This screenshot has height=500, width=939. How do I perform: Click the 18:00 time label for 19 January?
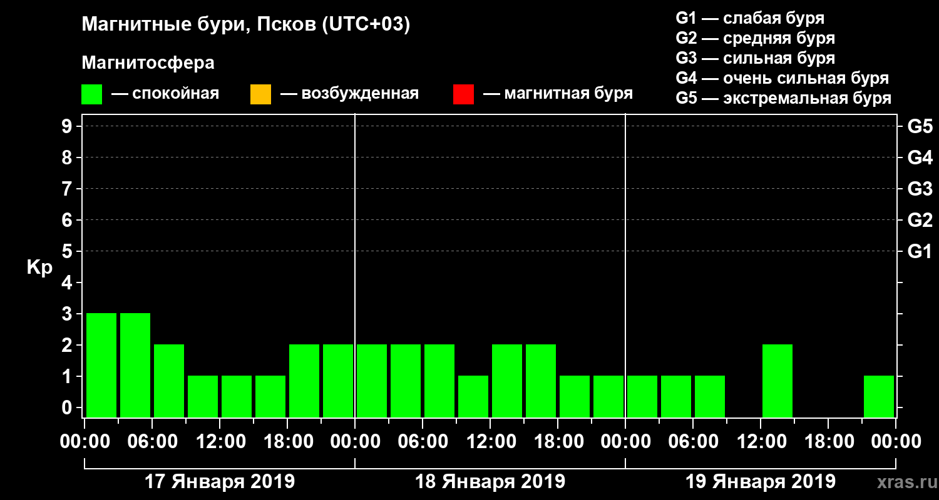[829, 442]
